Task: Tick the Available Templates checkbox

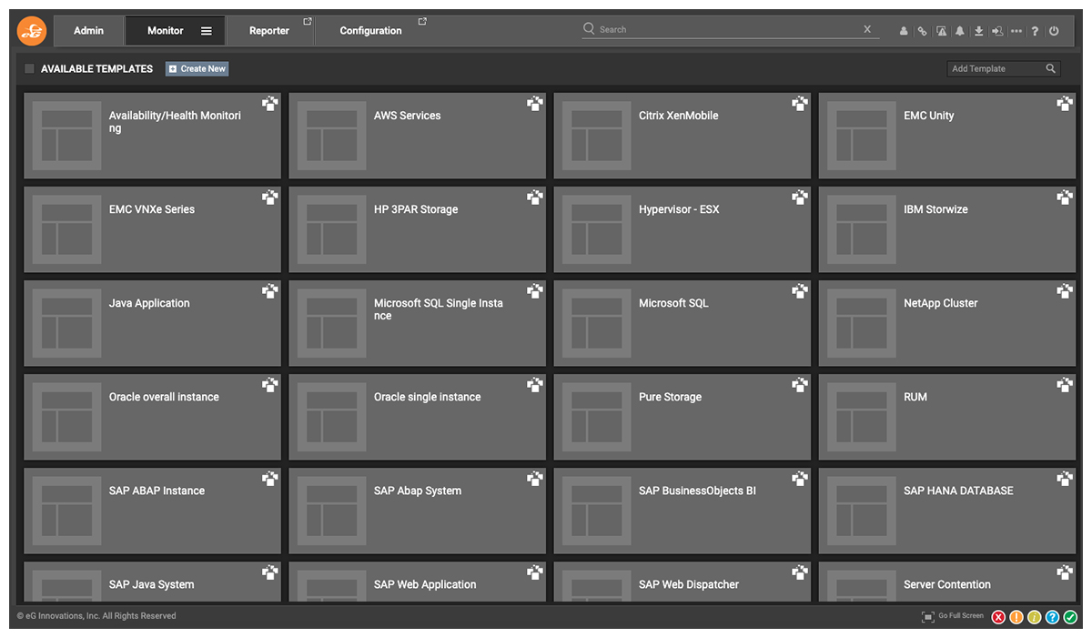Action: 29,68
